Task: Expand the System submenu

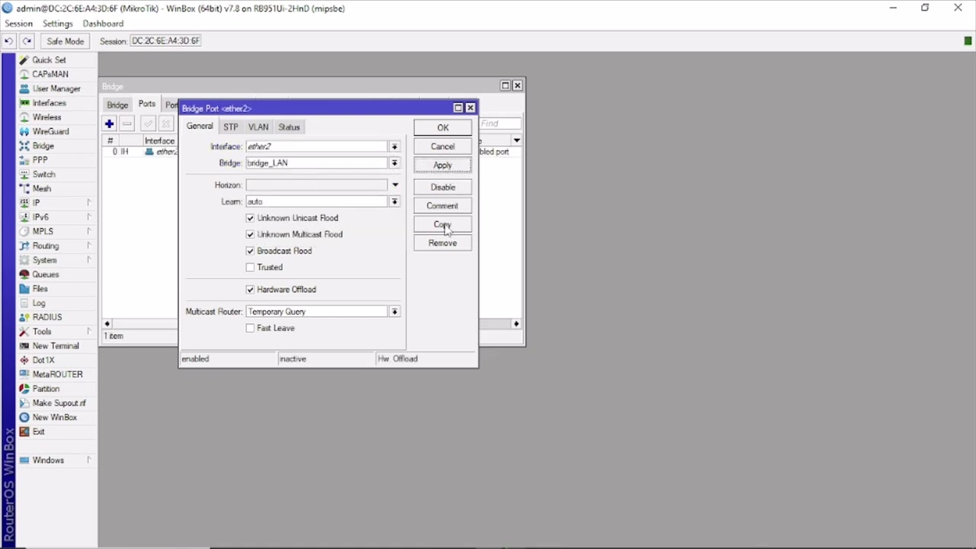Action: click(88, 260)
